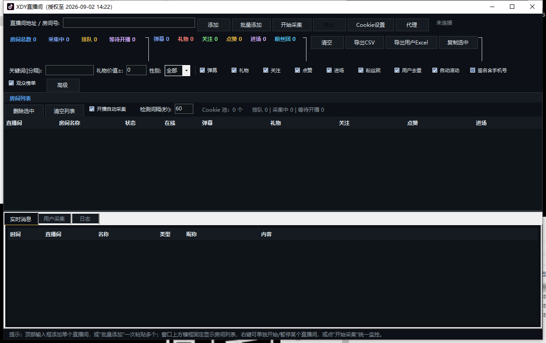Disable the 粉丝团 filter checkbox
Image resolution: width=546 pixels, height=343 pixels.
coord(361,70)
